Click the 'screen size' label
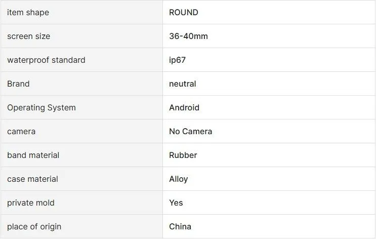The width and height of the screenshot is (376, 240). pos(29,36)
